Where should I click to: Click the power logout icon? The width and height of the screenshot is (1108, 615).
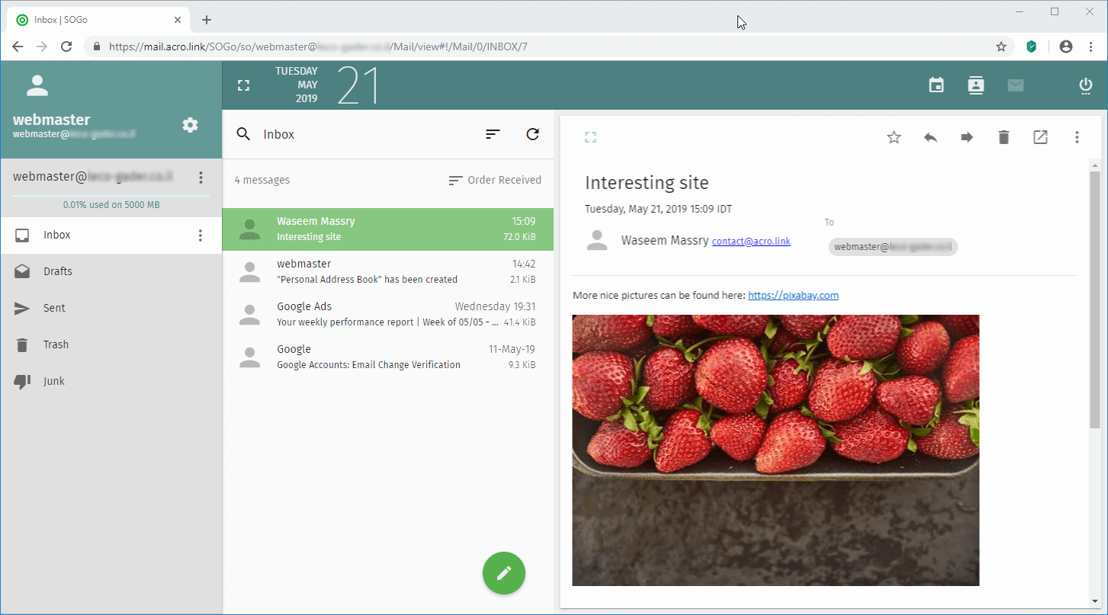coord(1086,85)
